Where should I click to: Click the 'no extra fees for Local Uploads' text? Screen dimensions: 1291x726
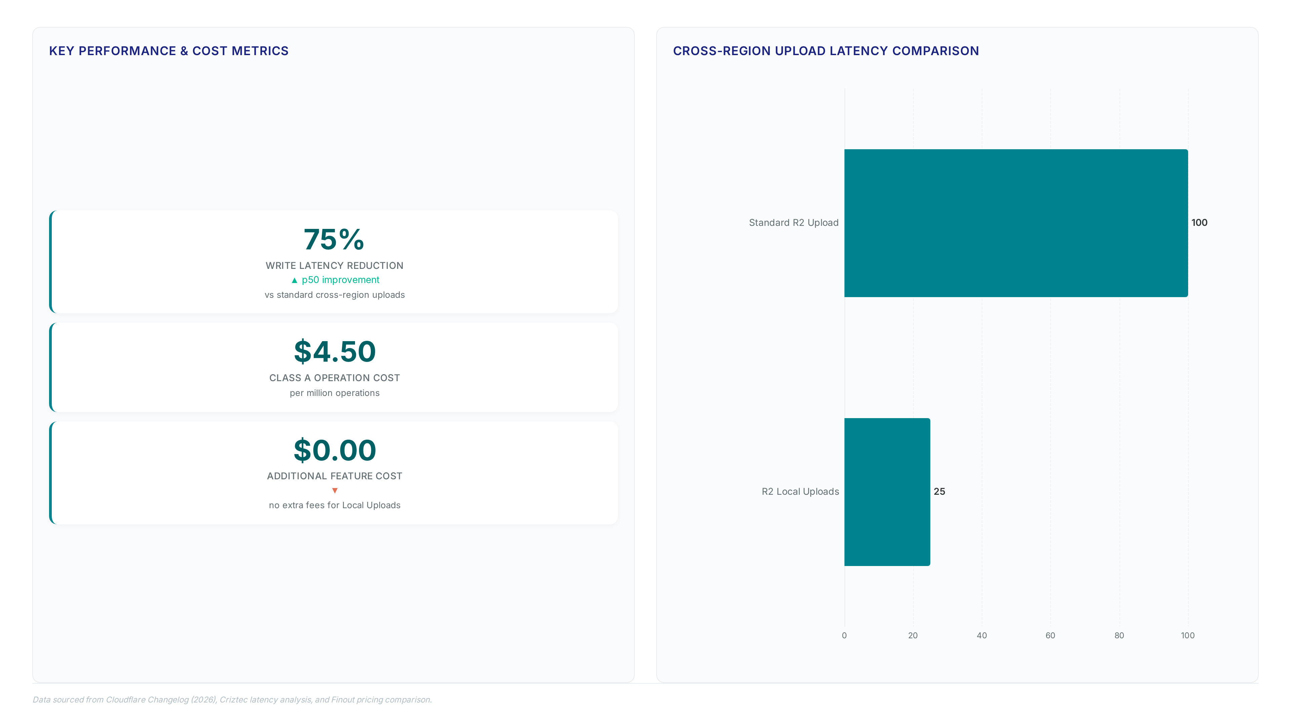335,505
